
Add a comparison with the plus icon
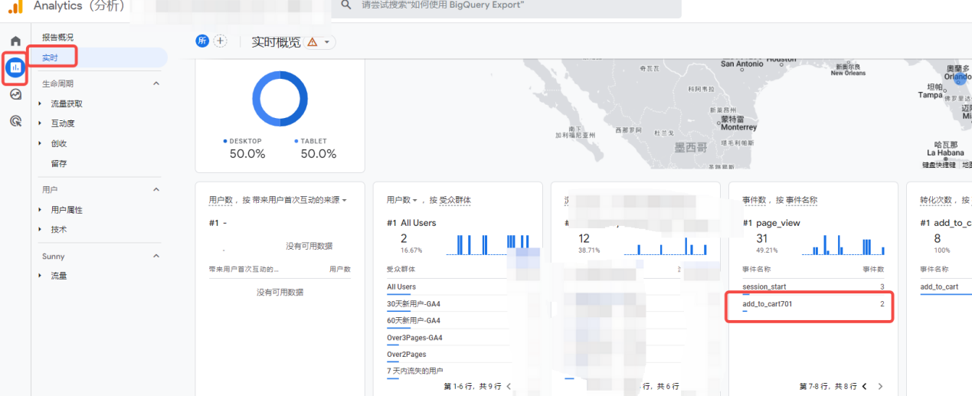(220, 41)
